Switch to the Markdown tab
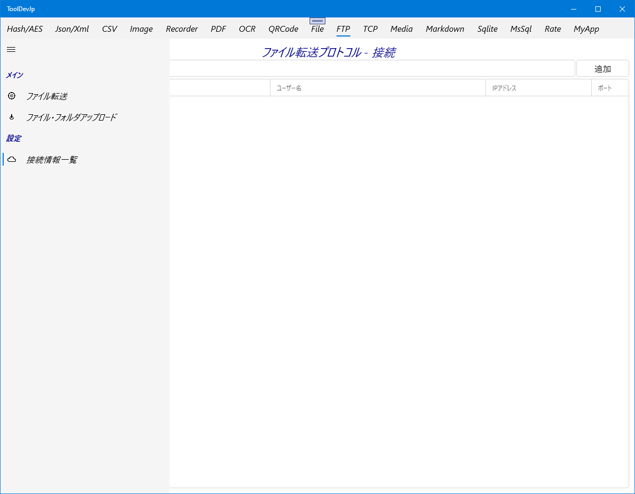This screenshot has height=494, width=635. click(x=445, y=29)
